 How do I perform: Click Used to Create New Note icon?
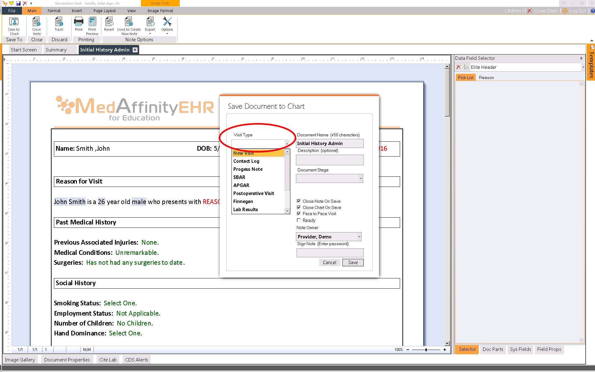129,22
